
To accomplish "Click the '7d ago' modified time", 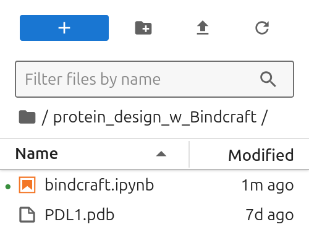I will point(269,215).
